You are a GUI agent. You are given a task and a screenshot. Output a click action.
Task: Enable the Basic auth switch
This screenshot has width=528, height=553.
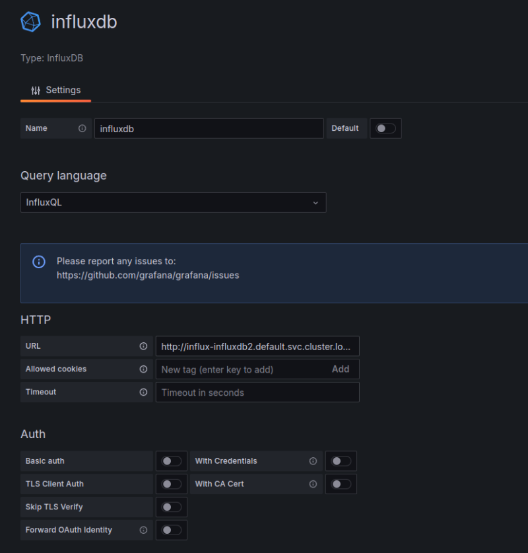pos(171,461)
